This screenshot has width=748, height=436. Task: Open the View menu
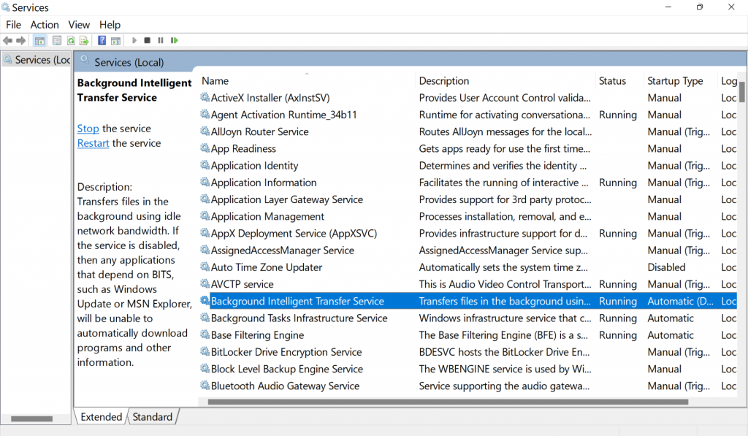click(x=78, y=24)
